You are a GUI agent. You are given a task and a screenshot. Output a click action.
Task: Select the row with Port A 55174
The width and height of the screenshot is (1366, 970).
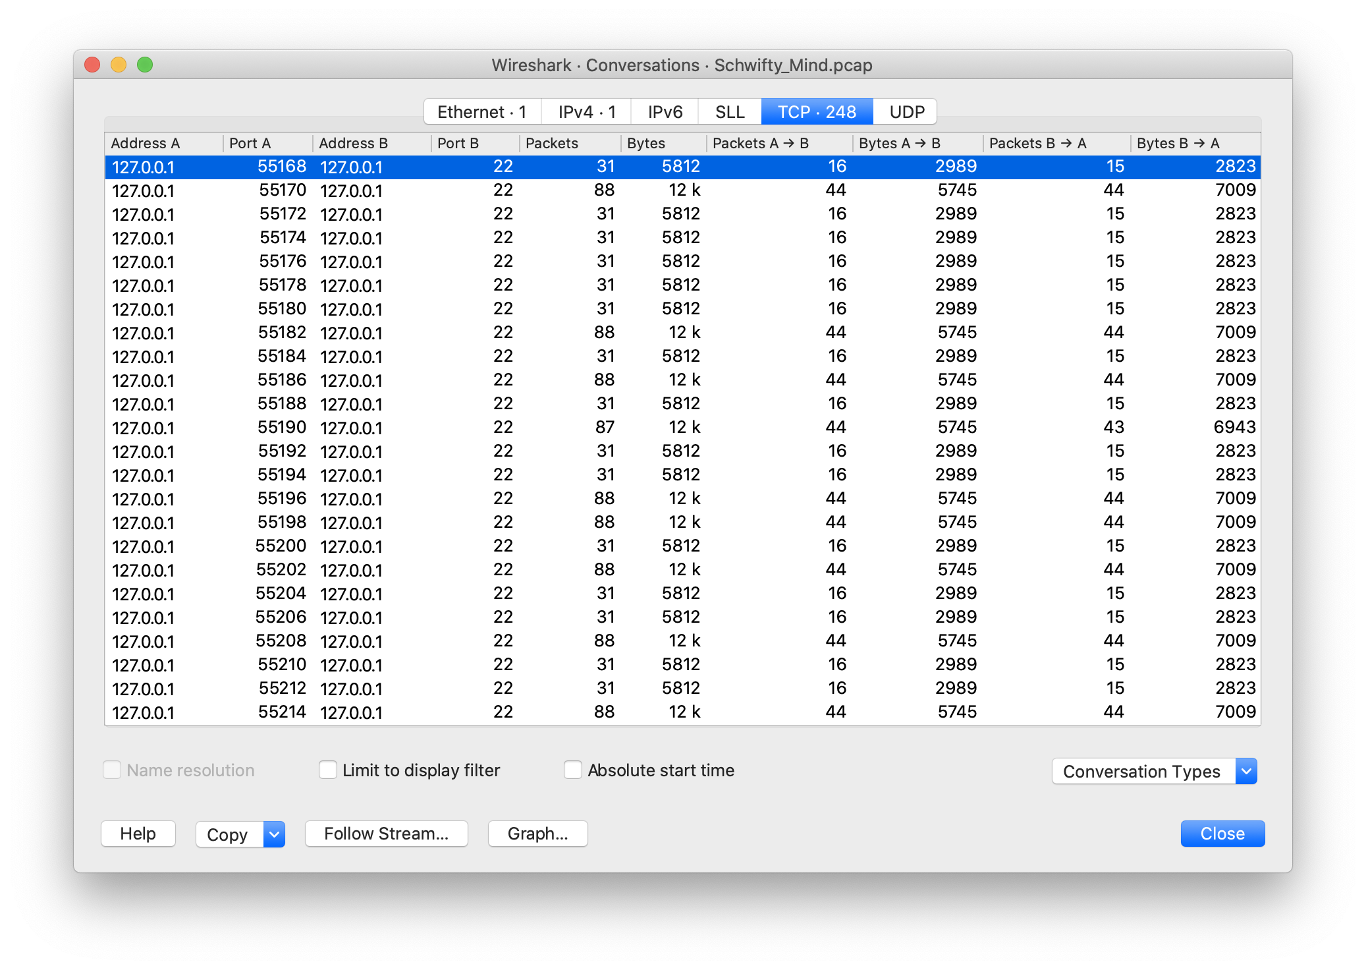(683, 238)
